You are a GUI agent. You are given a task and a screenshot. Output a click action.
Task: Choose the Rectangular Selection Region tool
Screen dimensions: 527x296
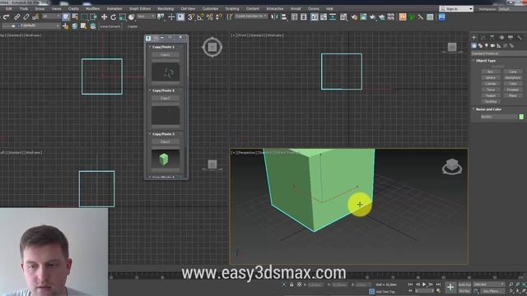[84, 16]
